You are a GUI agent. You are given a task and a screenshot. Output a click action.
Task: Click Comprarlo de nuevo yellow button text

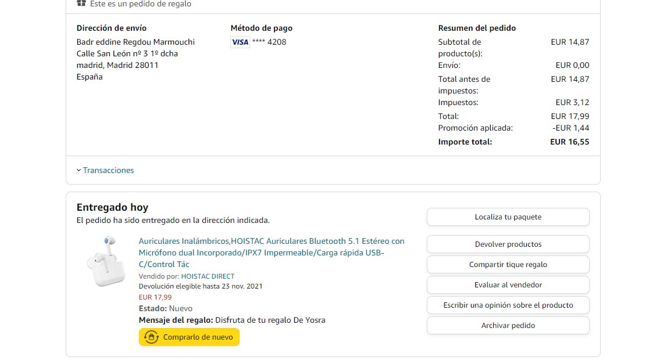[x=198, y=337]
